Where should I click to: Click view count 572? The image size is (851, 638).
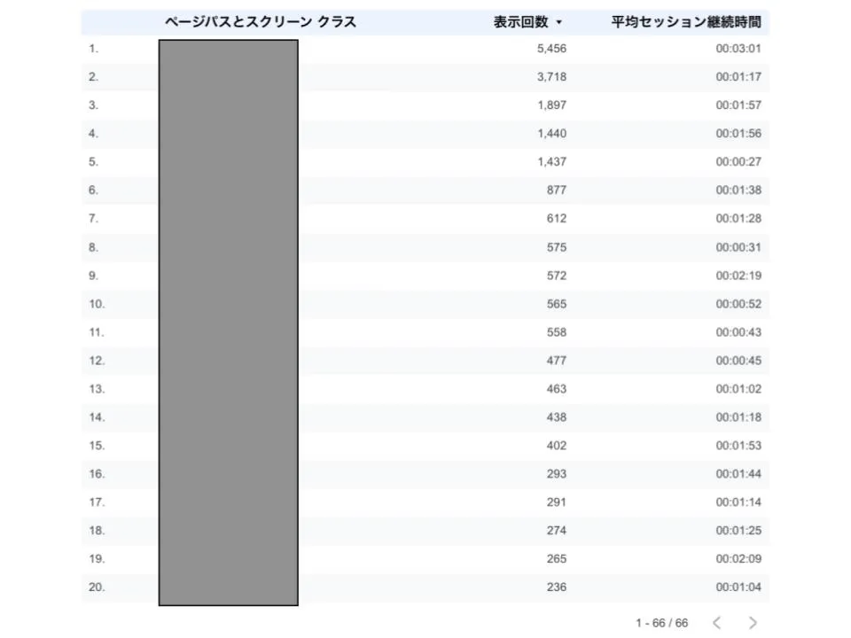pyautogui.click(x=557, y=275)
